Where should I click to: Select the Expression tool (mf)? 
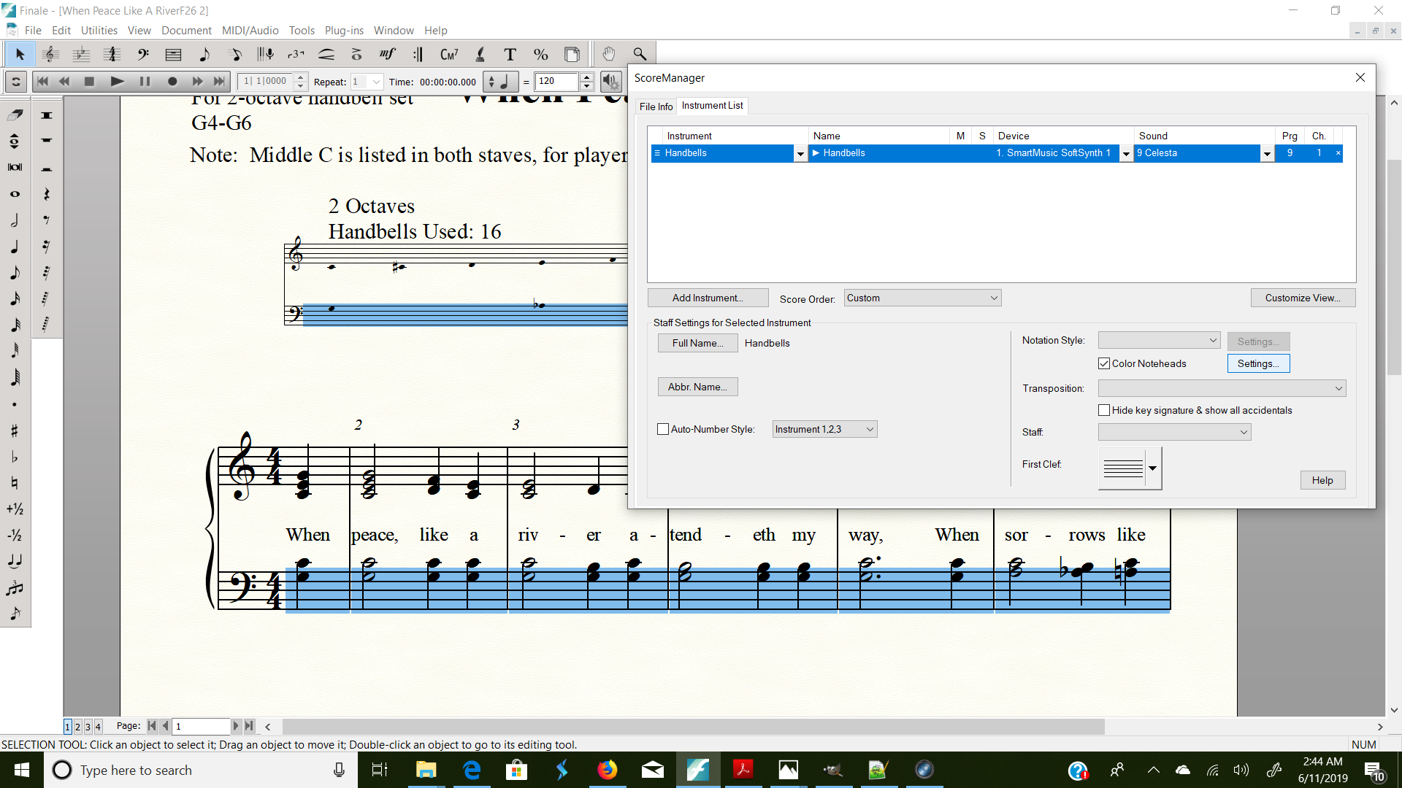pyautogui.click(x=387, y=54)
